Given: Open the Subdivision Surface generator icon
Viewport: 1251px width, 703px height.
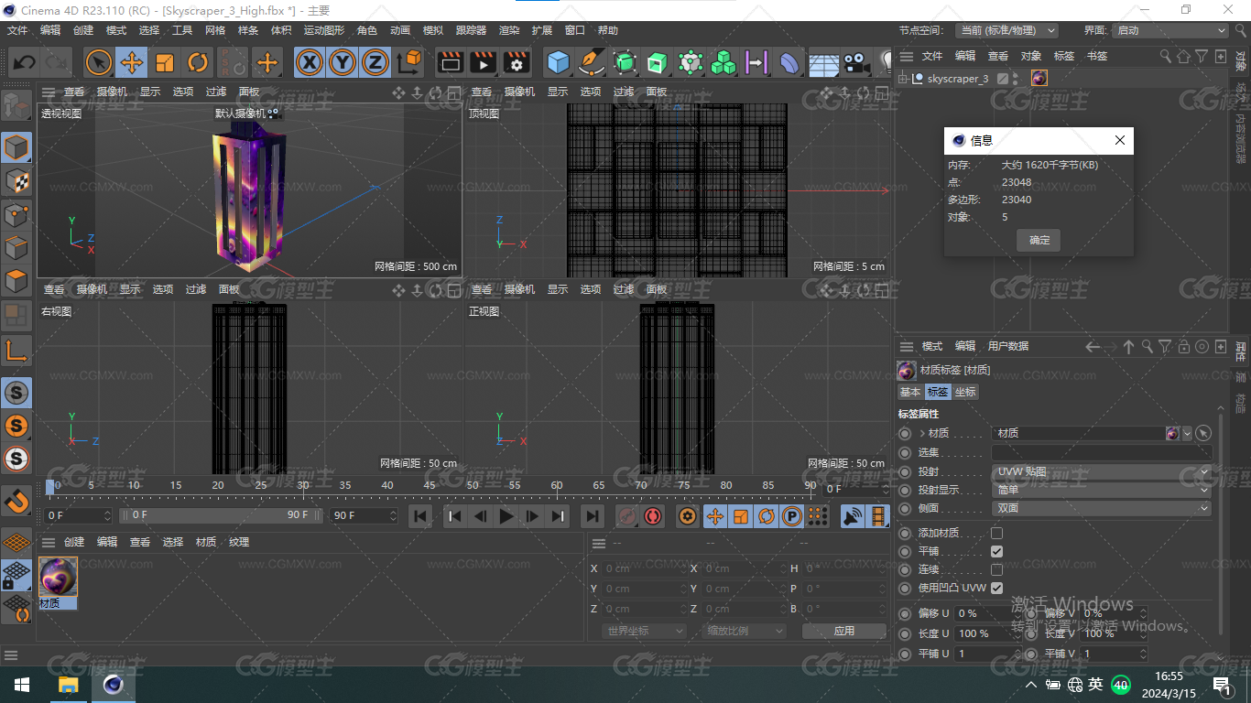Looking at the screenshot, I should pos(625,62).
